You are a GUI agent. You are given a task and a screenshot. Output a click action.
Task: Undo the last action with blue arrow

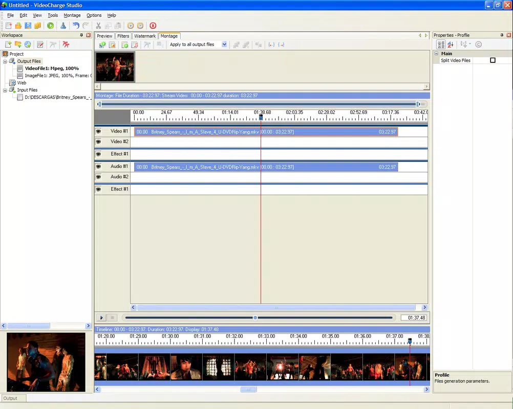point(76,26)
